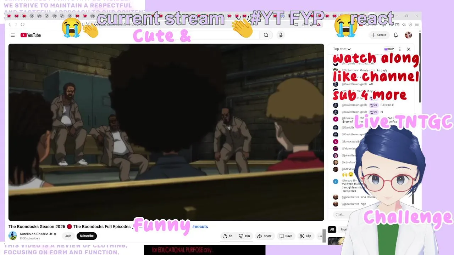Open the YouTube hamburger guide menu
This screenshot has height=255, width=454.
[x=13, y=35]
